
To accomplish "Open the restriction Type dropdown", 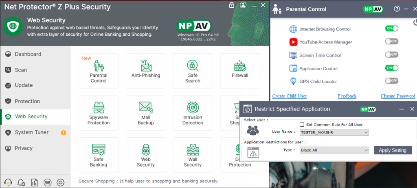I will 334,150.
